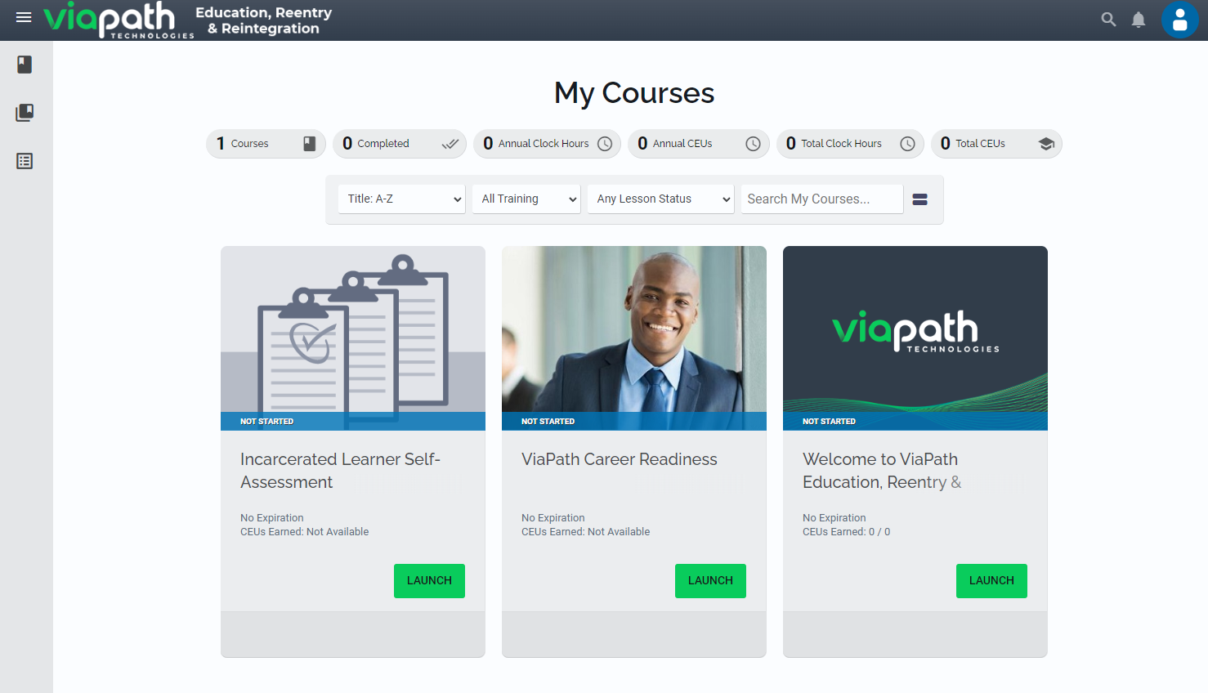Click the 0 Total CEUs label
The image size is (1208, 693).
click(973, 144)
